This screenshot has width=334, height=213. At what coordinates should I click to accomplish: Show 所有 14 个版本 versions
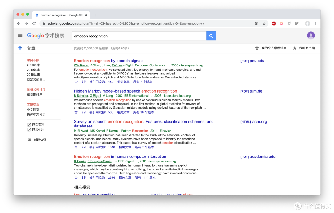(x=145, y=178)
